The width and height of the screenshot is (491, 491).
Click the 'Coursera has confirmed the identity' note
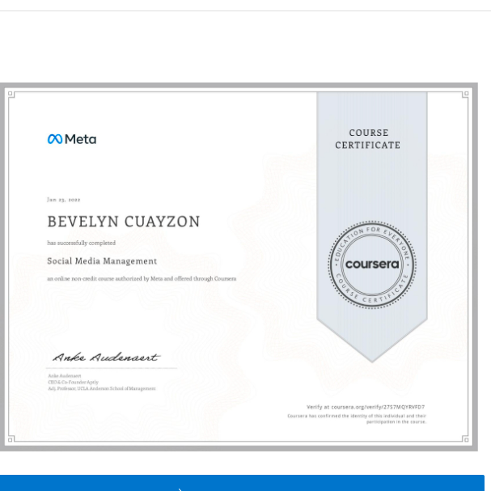357,419
